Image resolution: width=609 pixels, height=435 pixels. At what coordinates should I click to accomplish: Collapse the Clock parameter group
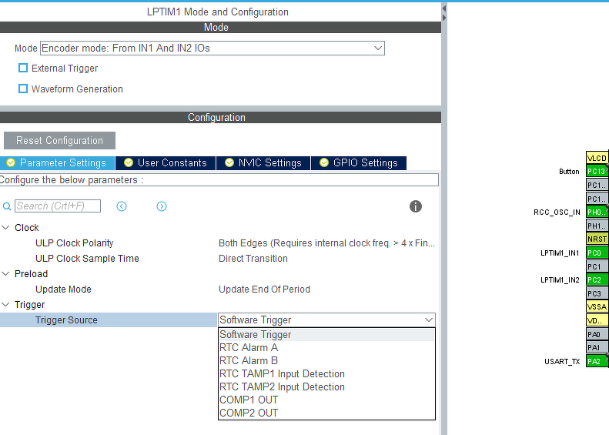(x=5, y=228)
